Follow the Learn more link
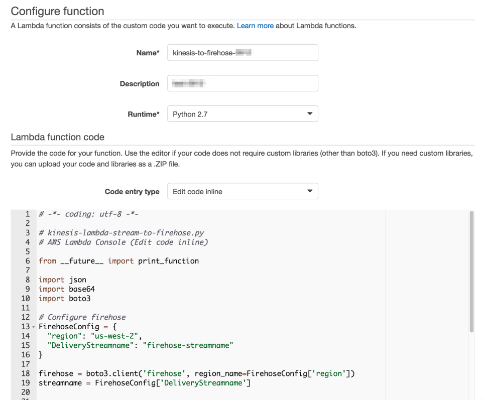Screen dimensions: 482x400 pyautogui.click(x=255, y=26)
